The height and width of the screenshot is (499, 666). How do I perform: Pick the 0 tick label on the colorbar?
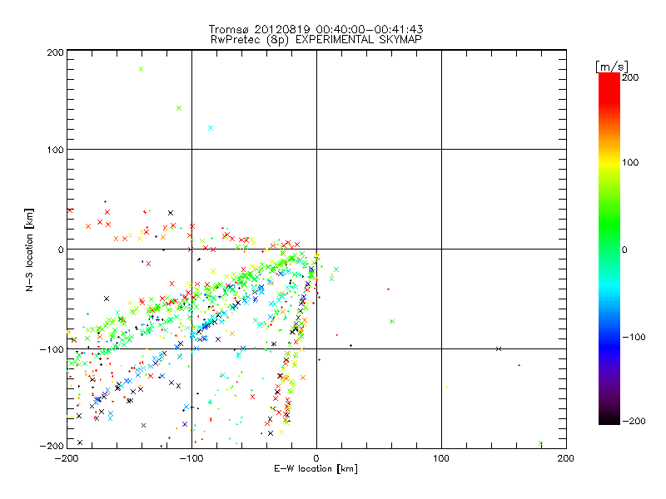(624, 249)
